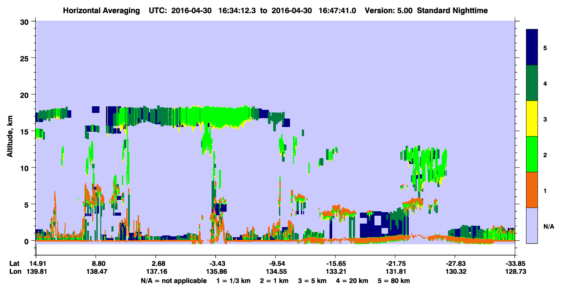Viewport: 572px width, 293px height.
Task: Click the dark blue color bar segment labeled 5
Action: pos(532,47)
